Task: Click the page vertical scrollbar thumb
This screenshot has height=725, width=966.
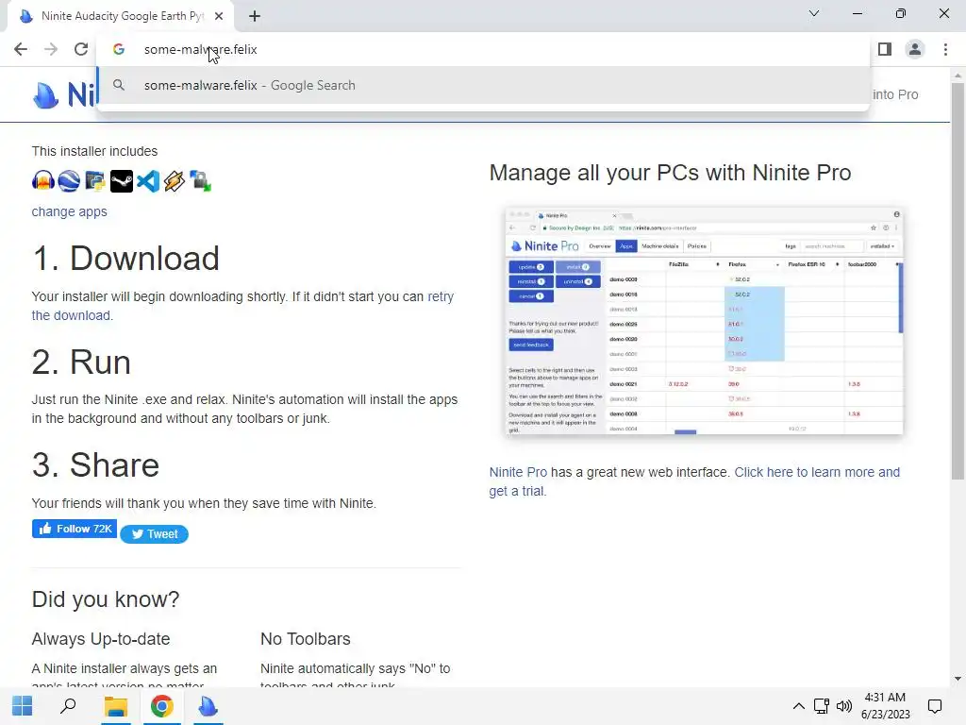Action: (958, 280)
